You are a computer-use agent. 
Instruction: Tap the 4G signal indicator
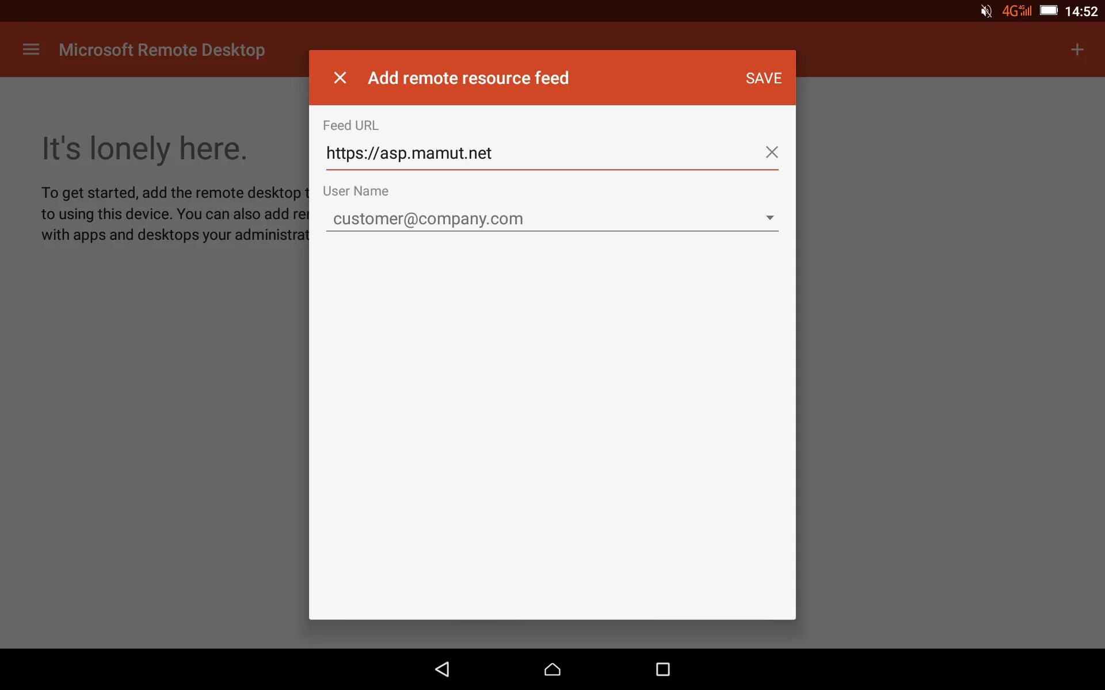1016,11
